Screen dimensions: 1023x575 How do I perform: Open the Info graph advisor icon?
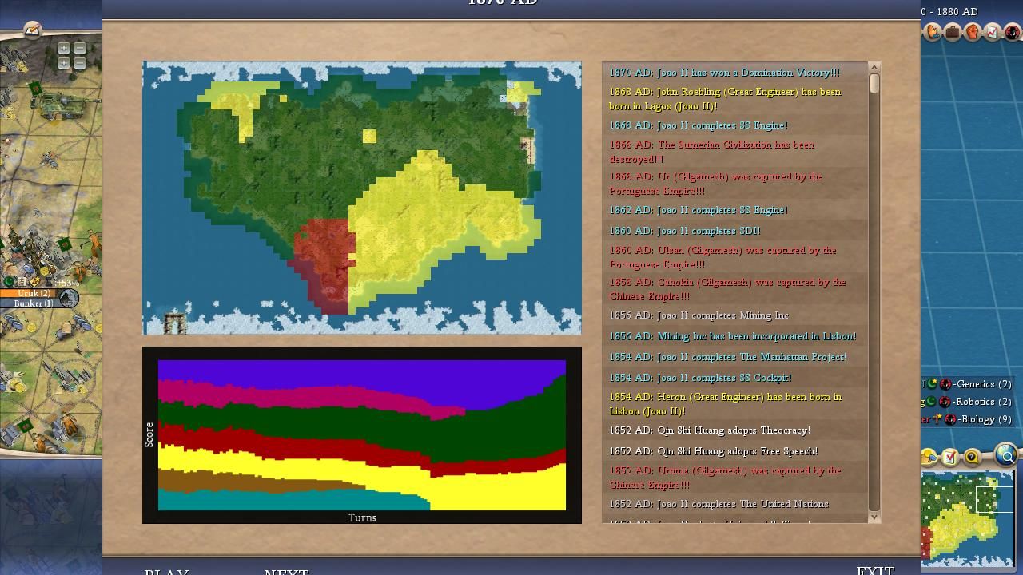click(x=992, y=32)
